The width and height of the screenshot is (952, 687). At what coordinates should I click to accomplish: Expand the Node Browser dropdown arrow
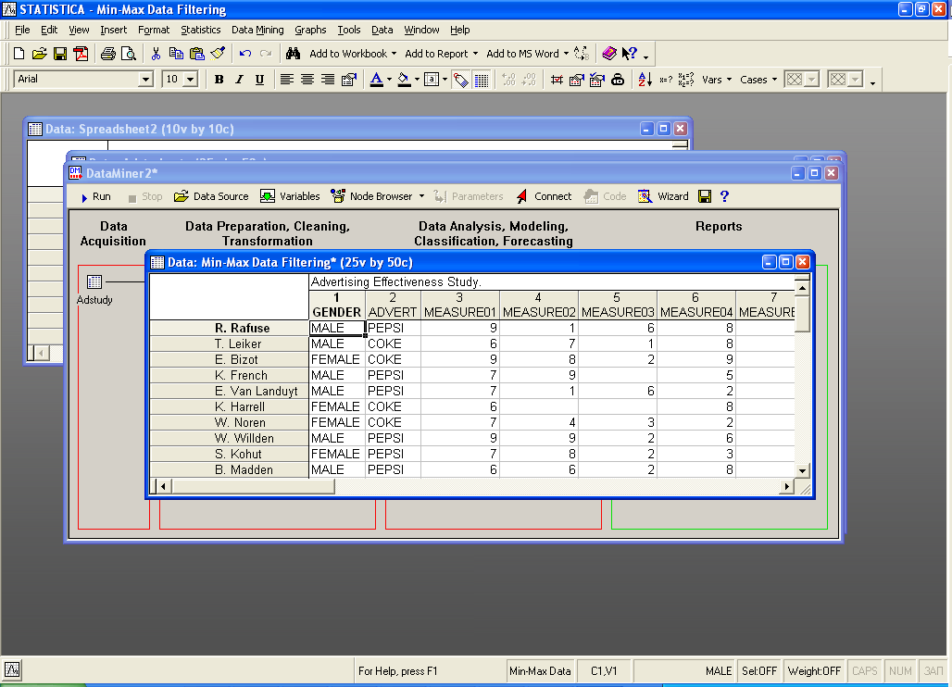(x=421, y=196)
